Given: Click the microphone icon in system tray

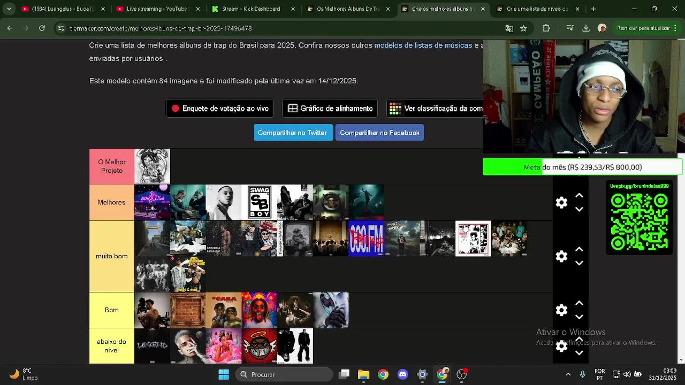Looking at the screenshot, I should point(583,374).
